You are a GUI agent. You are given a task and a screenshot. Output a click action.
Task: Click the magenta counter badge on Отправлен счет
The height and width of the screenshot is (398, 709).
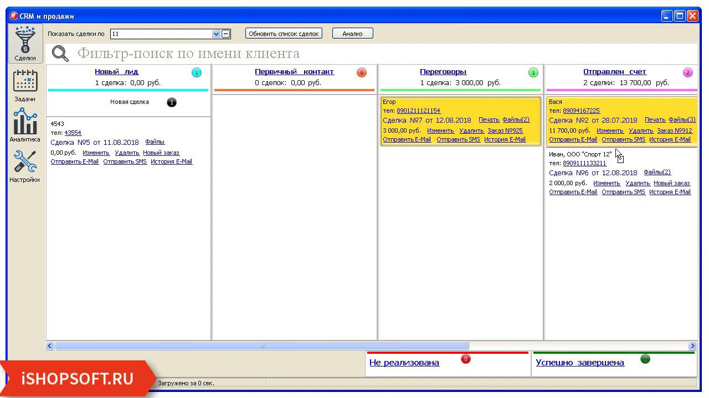pos(688,72)
